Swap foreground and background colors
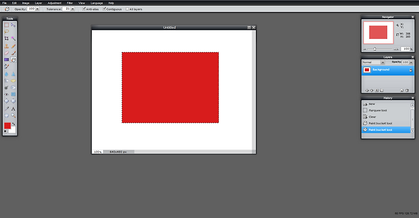Image resolution: width=419 pixels, height=218 pixels. point(13,124)
